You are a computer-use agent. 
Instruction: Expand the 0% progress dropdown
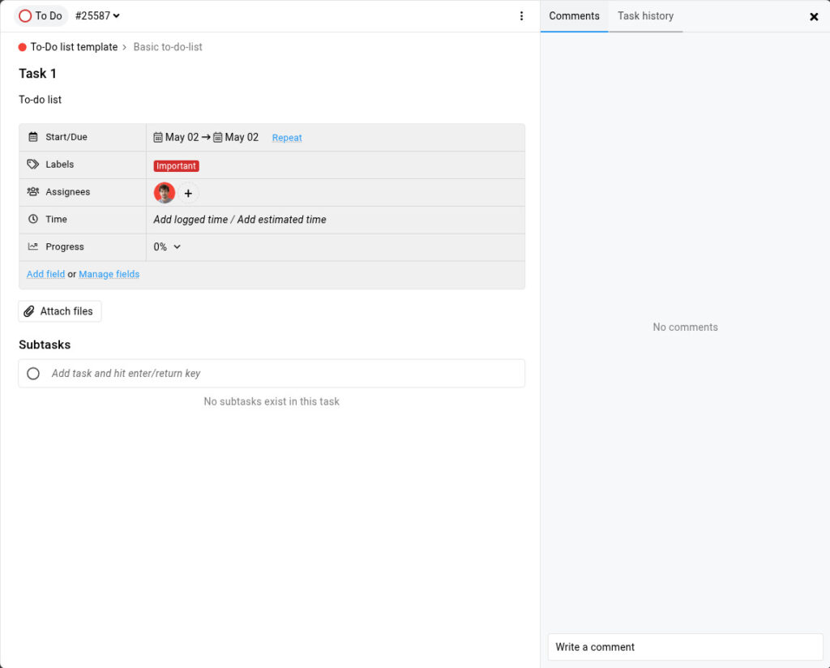click(x=167, y=246)
